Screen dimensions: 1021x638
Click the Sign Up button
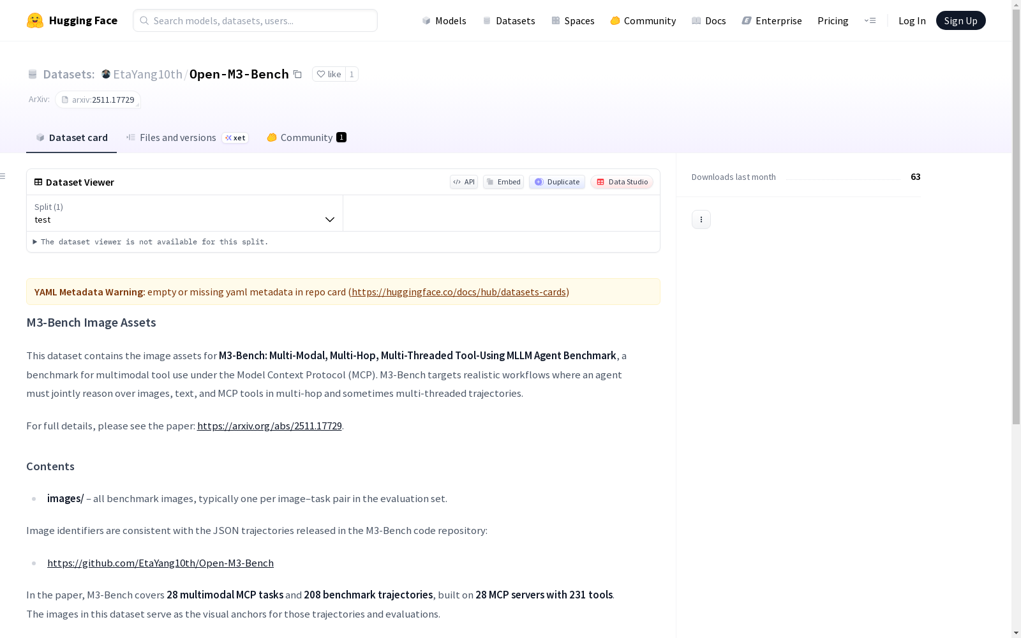[x=960, y=20]
